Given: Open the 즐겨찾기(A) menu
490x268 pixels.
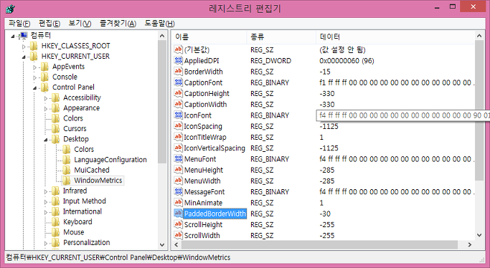Looking at the screenshot, I should point(118,23).
